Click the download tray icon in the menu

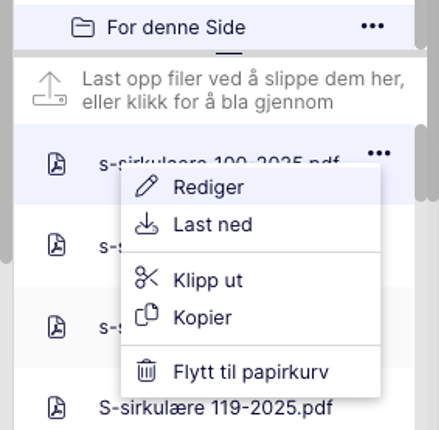[x=147, y=225]
